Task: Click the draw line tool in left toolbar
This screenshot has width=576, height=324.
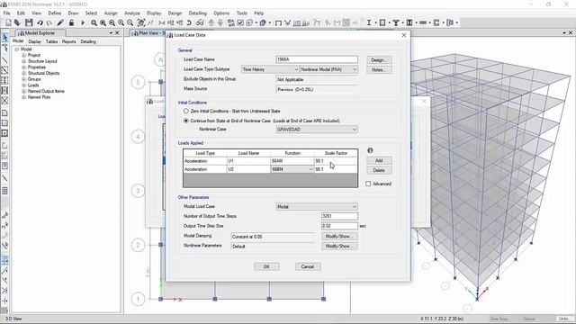Action: [4, 59]
